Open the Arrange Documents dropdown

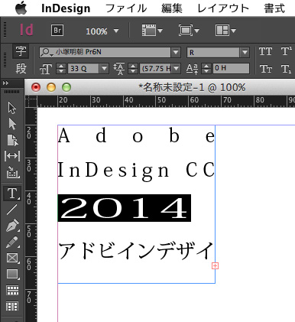[225, 31]
